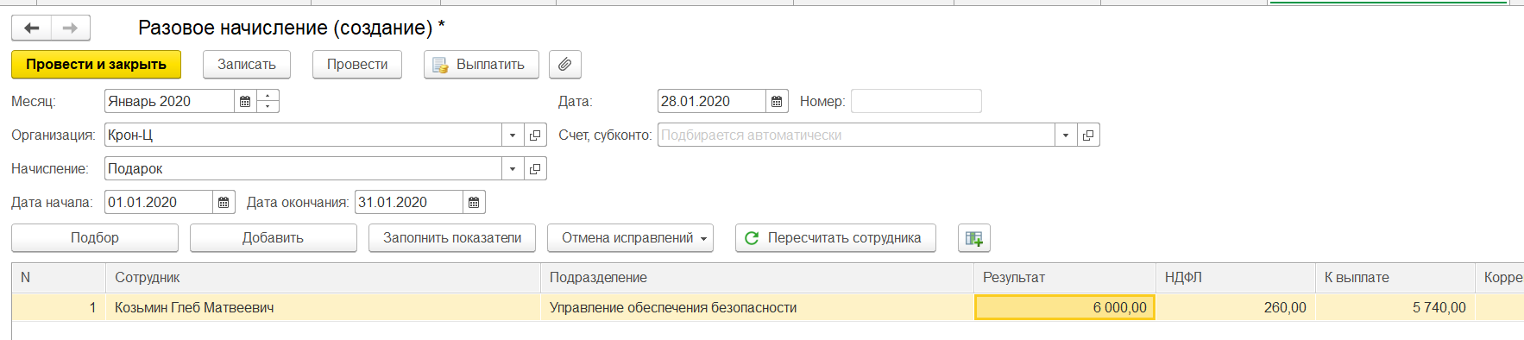Open calendar for the Месяц field

tap(245, 102)
